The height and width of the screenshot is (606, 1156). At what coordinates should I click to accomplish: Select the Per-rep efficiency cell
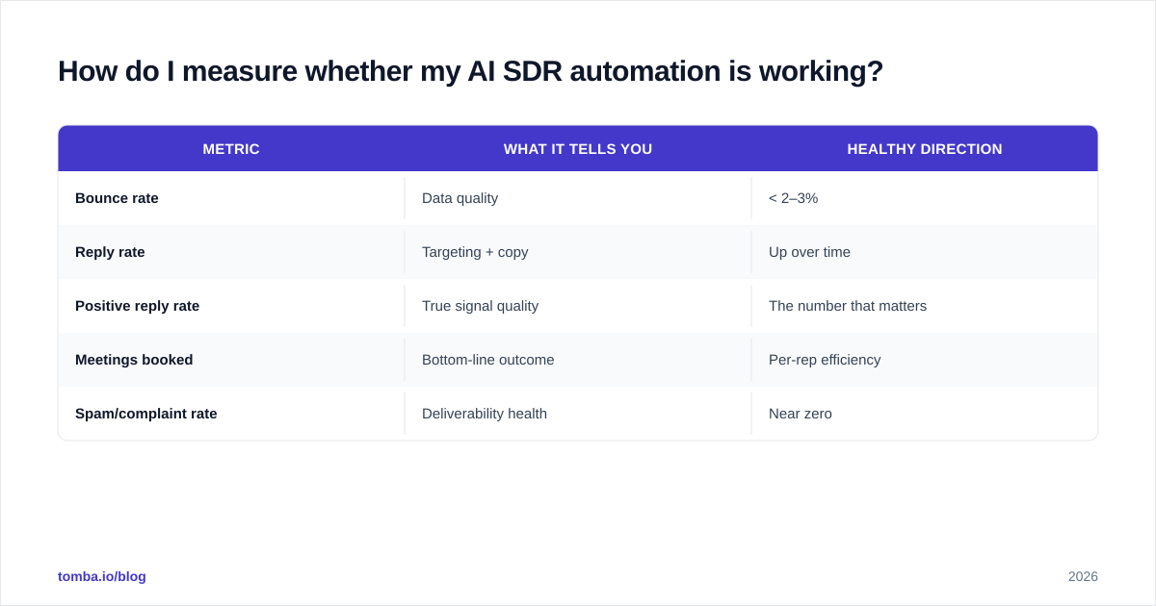(925, 360)
